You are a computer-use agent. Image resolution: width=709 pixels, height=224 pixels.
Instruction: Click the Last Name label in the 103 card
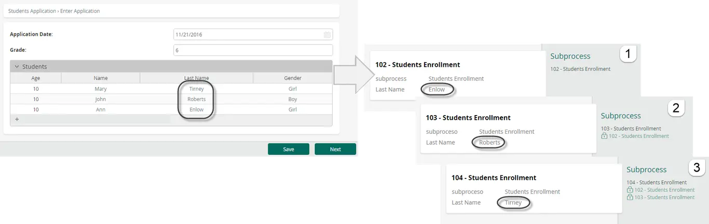[x=440, y=143]
